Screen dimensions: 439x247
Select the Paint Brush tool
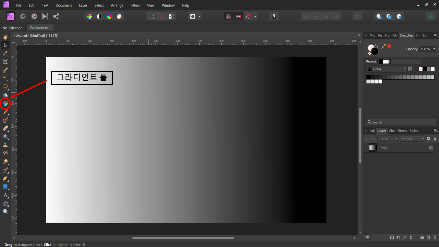point(5,112)
